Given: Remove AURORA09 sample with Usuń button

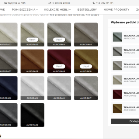Looking at the screenshot, I should (x=59, y=66).
